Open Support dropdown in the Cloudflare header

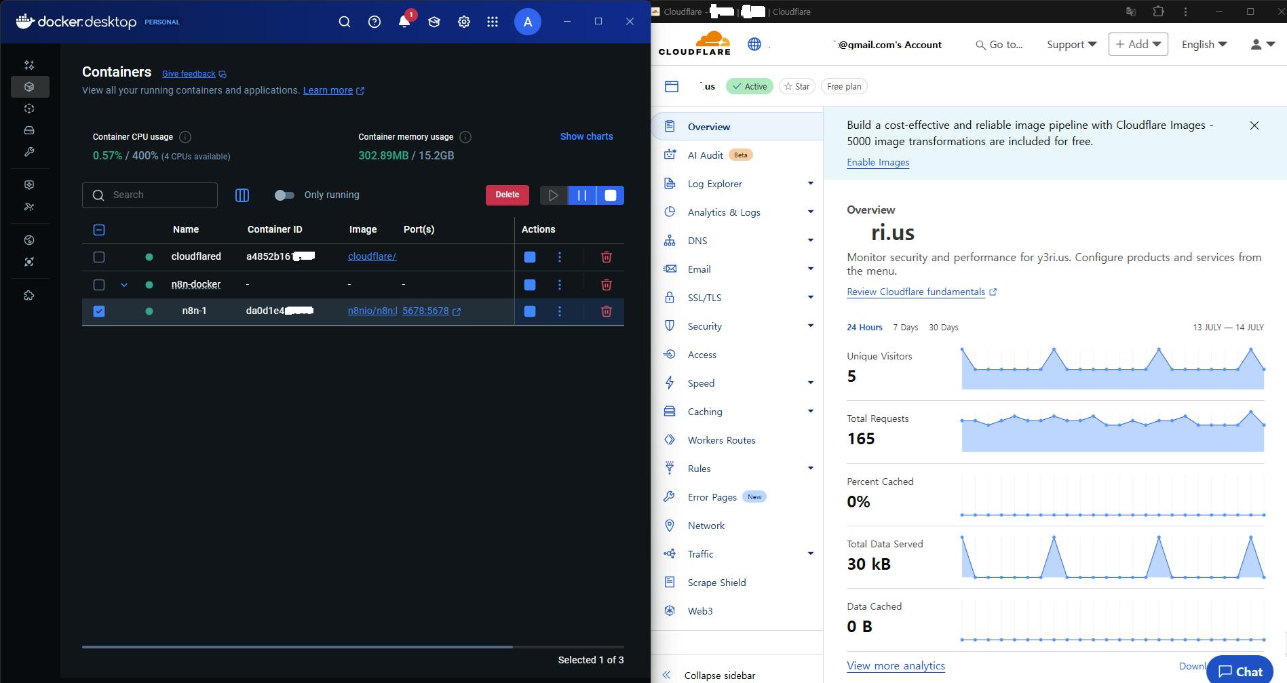pos(1071,44)
